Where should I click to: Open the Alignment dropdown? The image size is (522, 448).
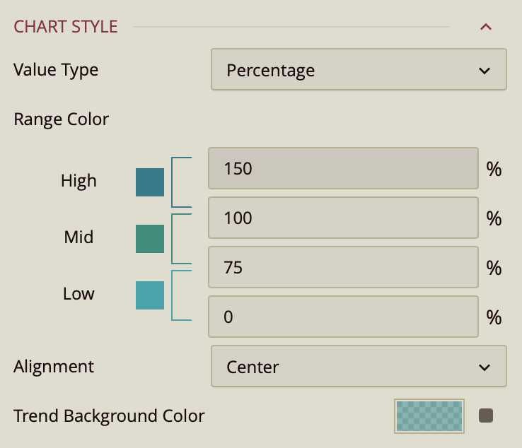click(x=359, y=367)
